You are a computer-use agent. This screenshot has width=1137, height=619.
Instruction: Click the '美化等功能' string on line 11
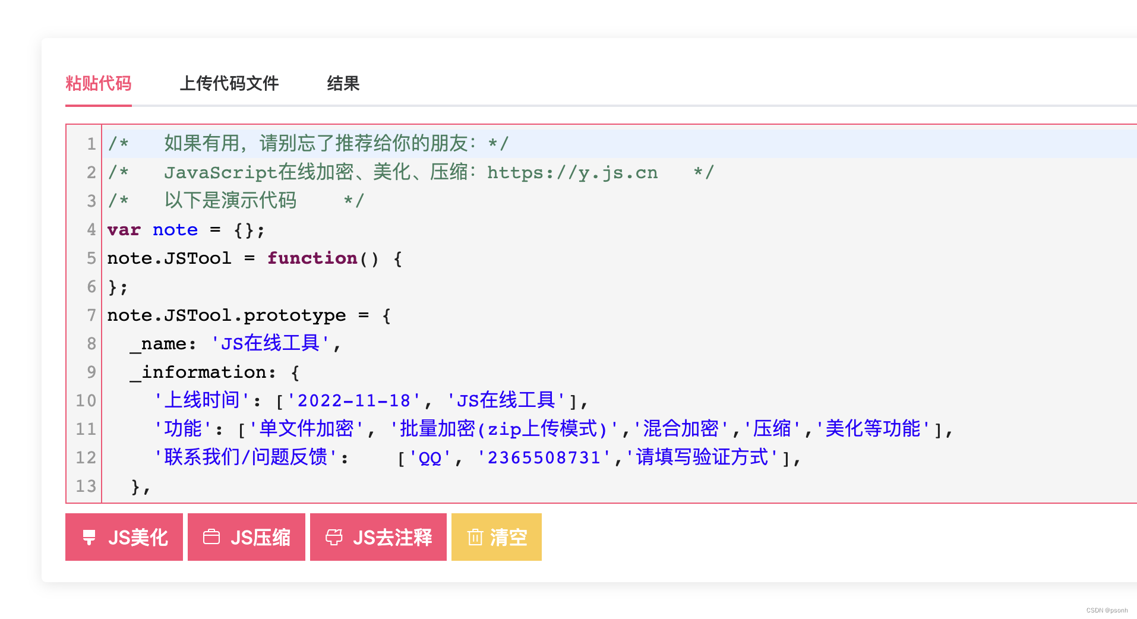click(x=873, y=429)
